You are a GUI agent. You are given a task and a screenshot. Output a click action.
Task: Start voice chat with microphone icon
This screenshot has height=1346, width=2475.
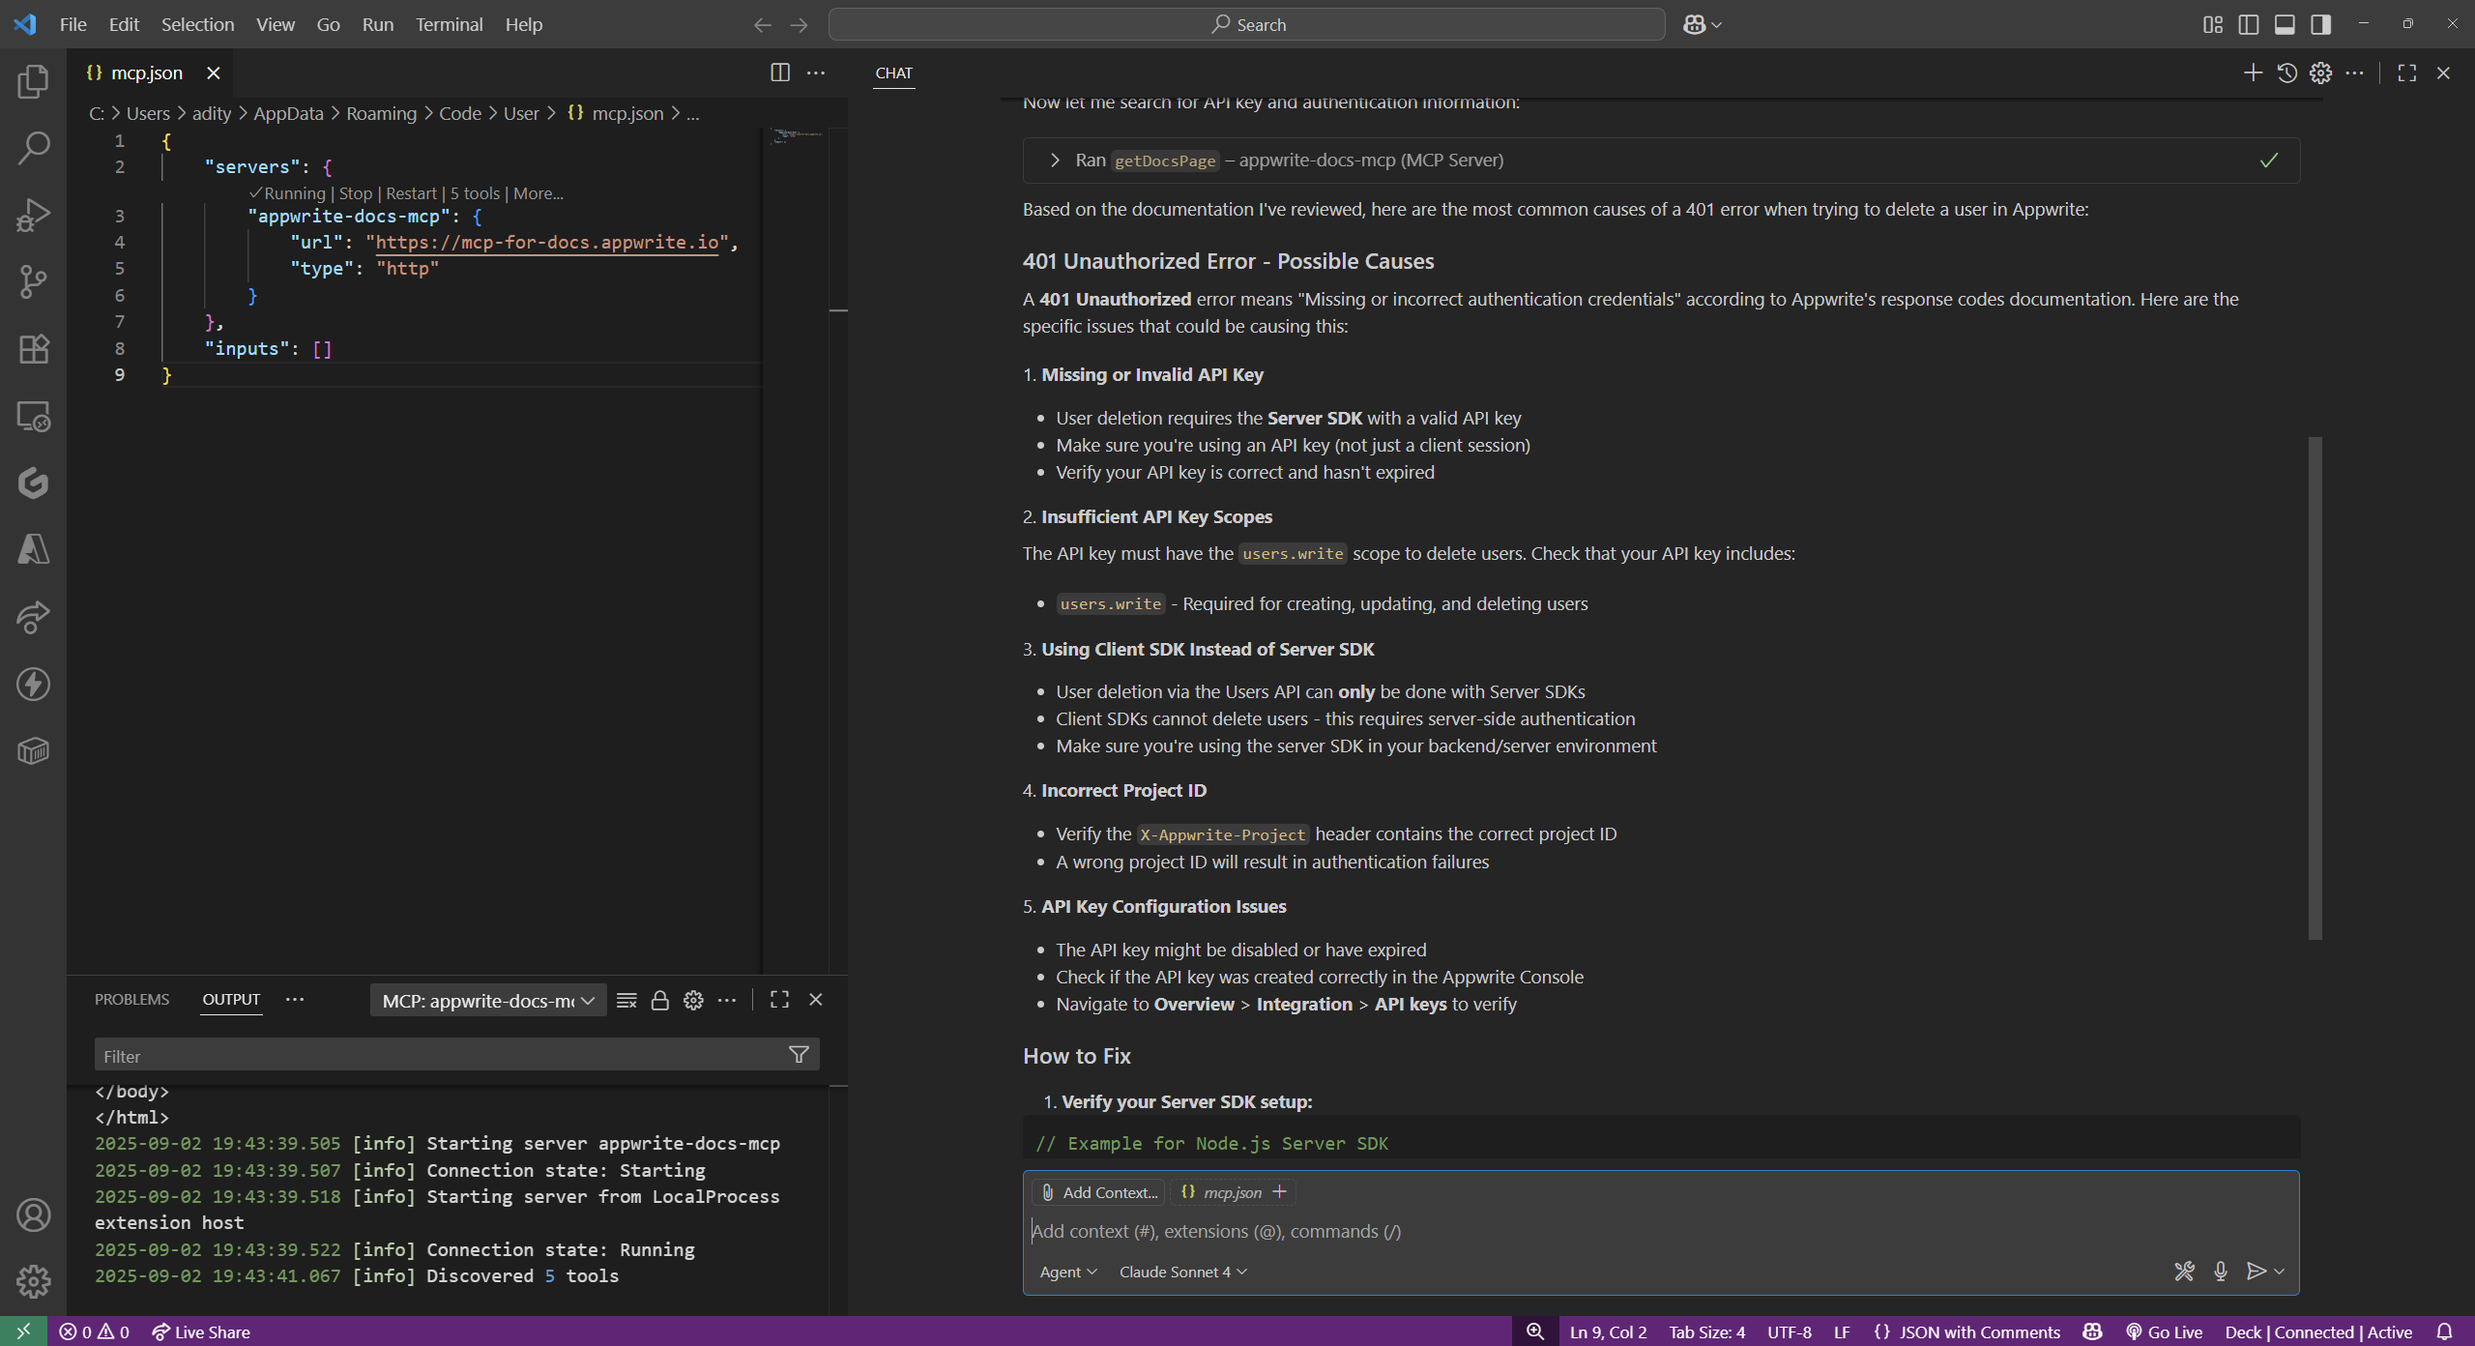click(2221, 1272)
